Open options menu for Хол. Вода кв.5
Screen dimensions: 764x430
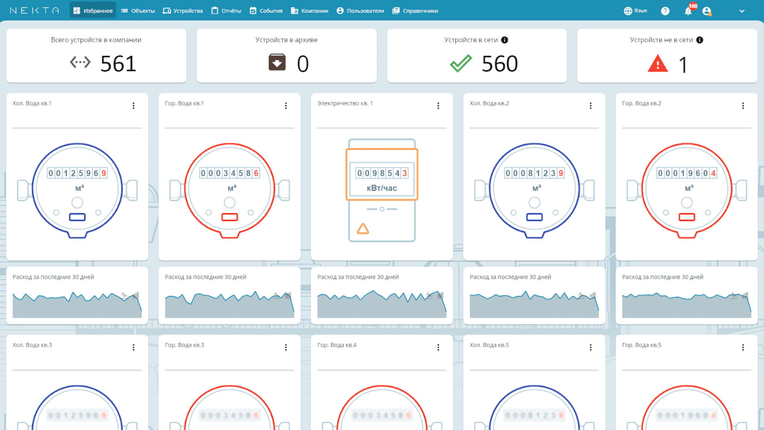pyautogui.click(x=591, y=348)
